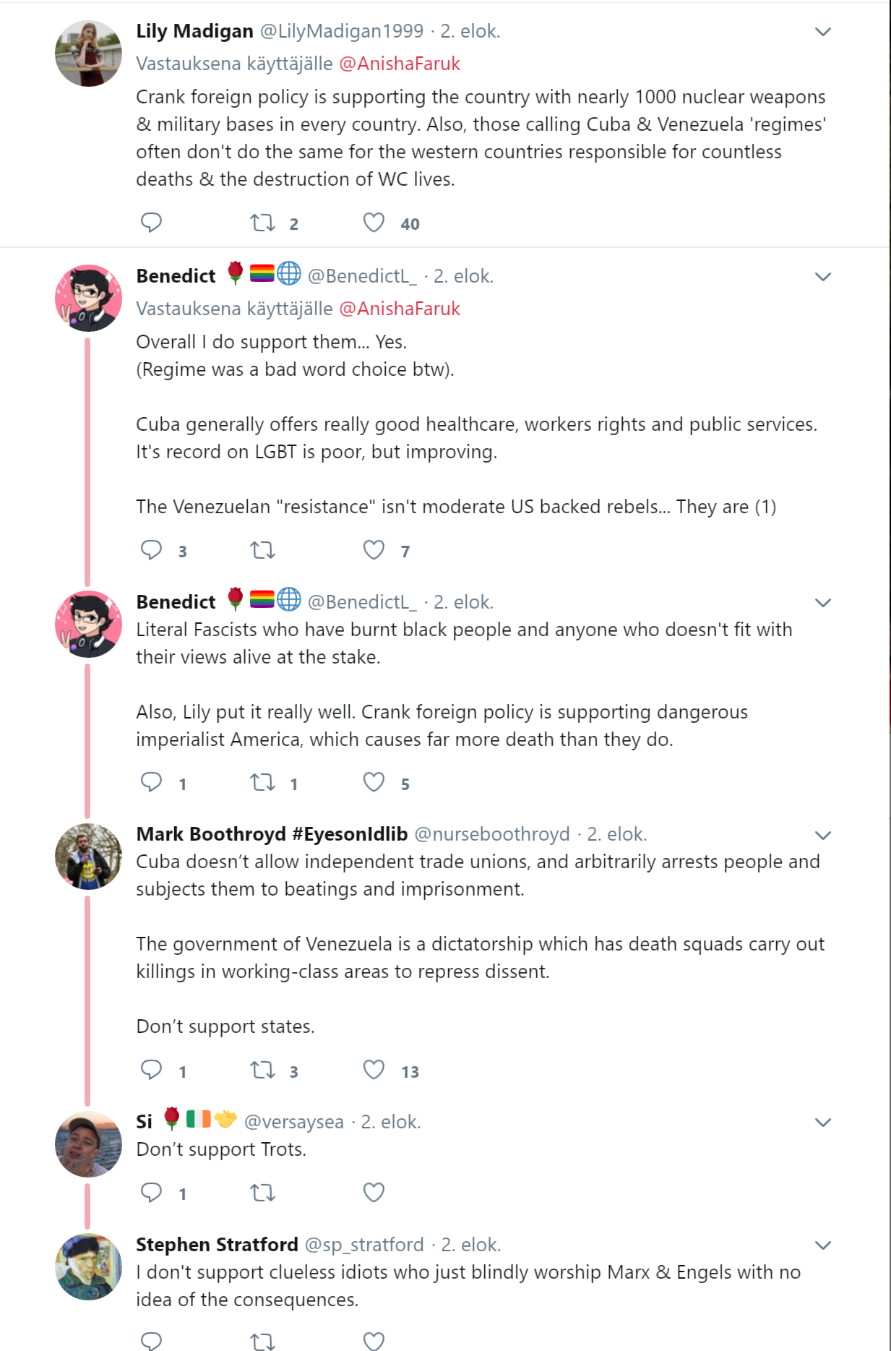The image size is (891, 1351).
Task: Expand options chevron on Stephen Stratford's tweet
Action: 823,1245
